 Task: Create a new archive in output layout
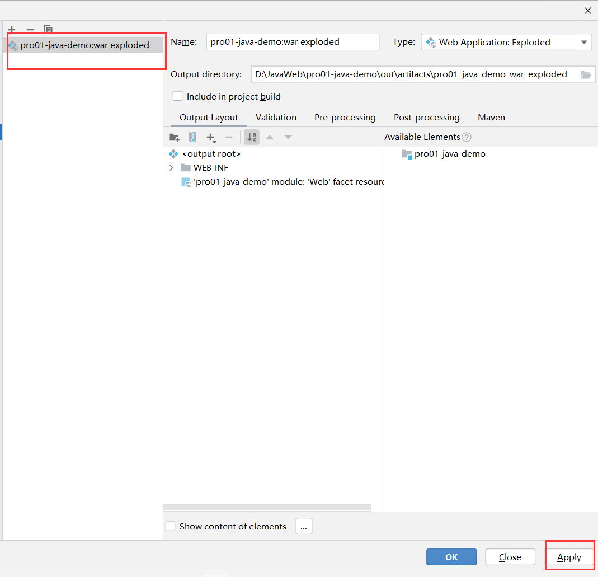click(x=192, y=137)
